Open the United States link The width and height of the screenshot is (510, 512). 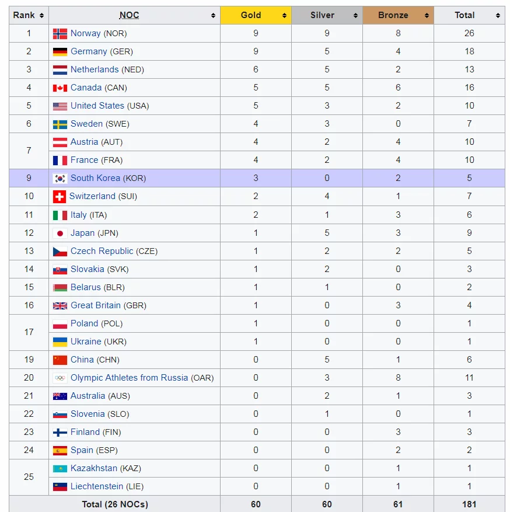[97, 106]
